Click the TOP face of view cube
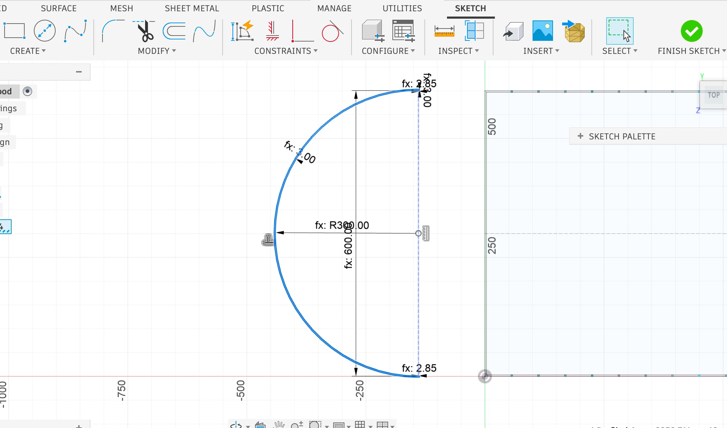727x428 pixels. (x=714, y=95)
